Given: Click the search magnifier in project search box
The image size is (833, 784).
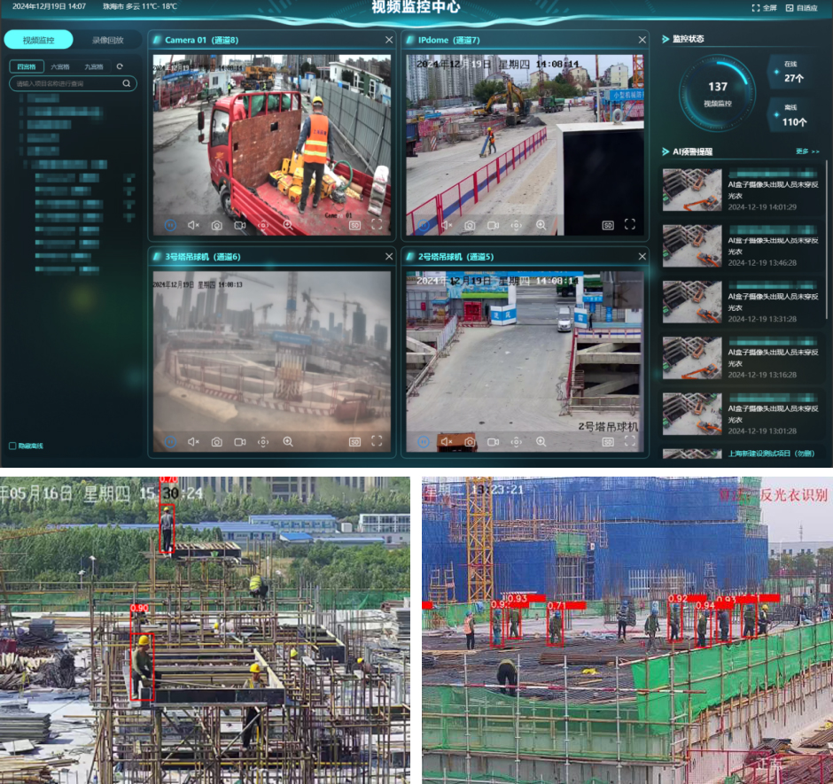Looking at the screenshot, I should pyautogui.click(x=127, y=83).
